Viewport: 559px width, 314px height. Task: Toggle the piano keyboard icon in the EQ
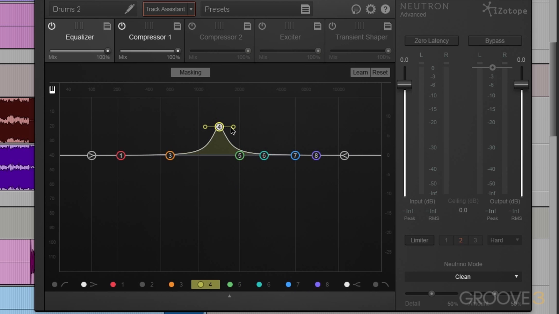[52, 90]
